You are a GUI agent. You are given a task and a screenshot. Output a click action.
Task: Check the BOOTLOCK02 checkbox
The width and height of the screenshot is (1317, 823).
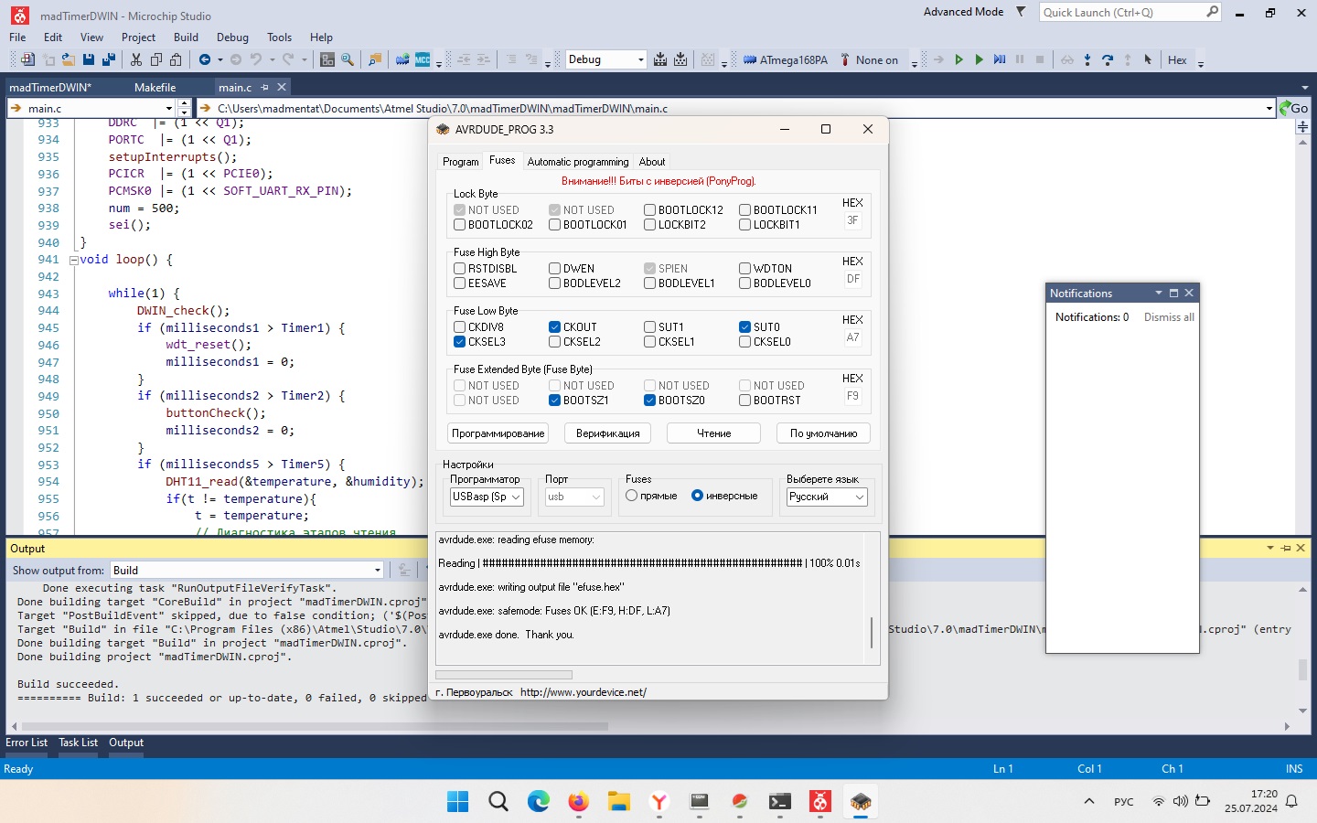(x=460, y=225)
